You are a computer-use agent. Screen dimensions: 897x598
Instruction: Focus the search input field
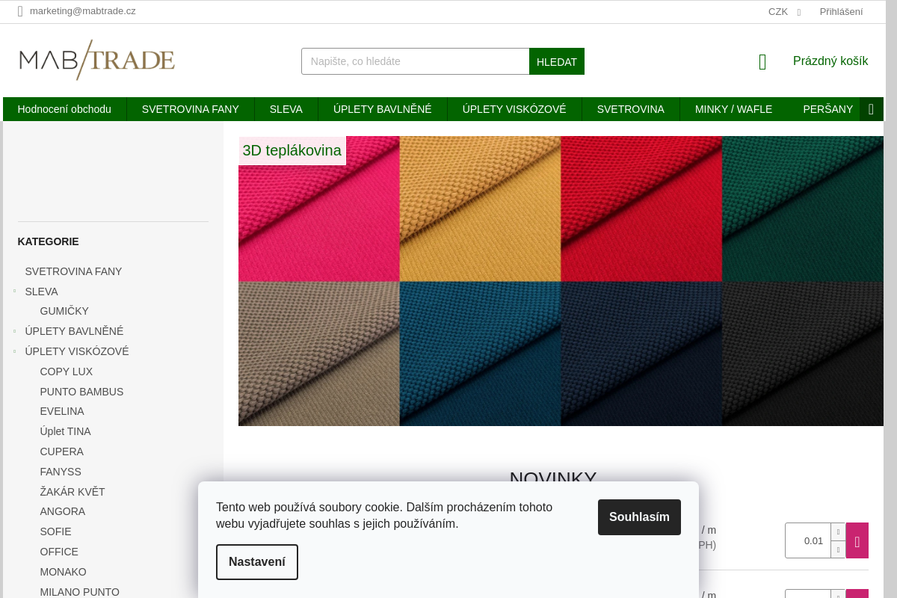point(415,61)
